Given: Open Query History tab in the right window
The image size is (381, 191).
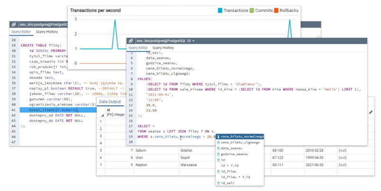Looking at the screenshot, I should click(x=163, y=48).
